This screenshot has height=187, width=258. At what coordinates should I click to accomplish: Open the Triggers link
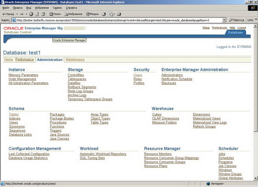[56, 131]
